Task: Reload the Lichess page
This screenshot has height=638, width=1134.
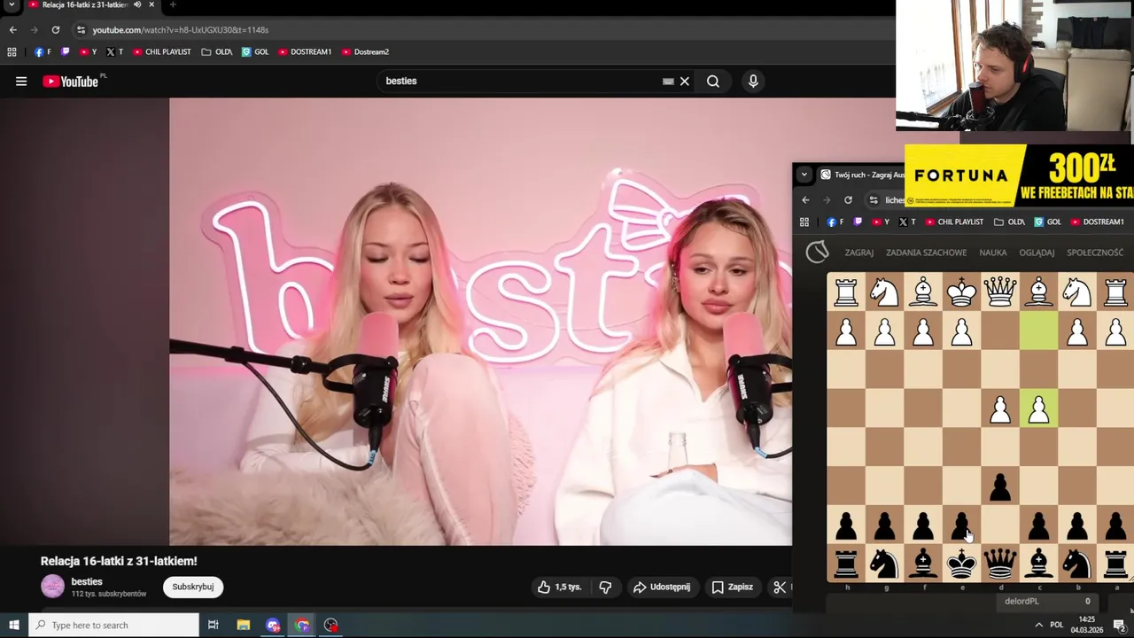Action: click(848, 200)
